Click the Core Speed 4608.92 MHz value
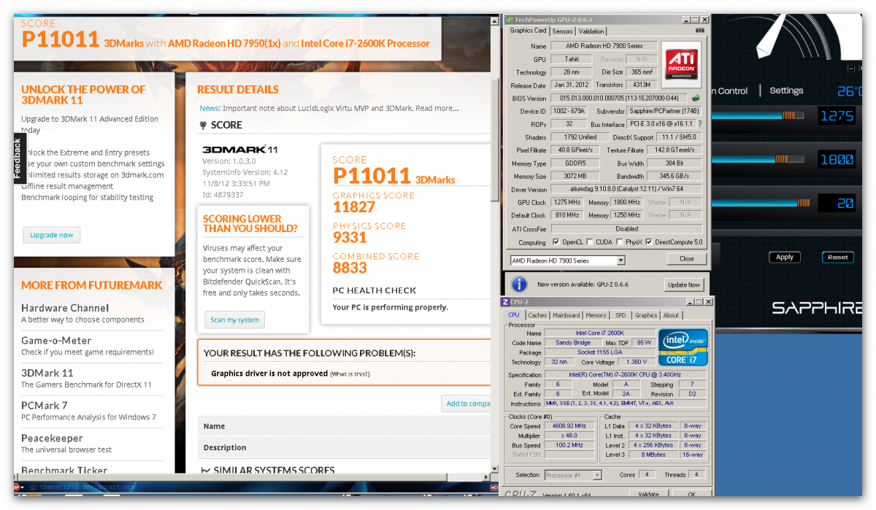This screenshot has height=510, width=876. [x=568, y=425]
